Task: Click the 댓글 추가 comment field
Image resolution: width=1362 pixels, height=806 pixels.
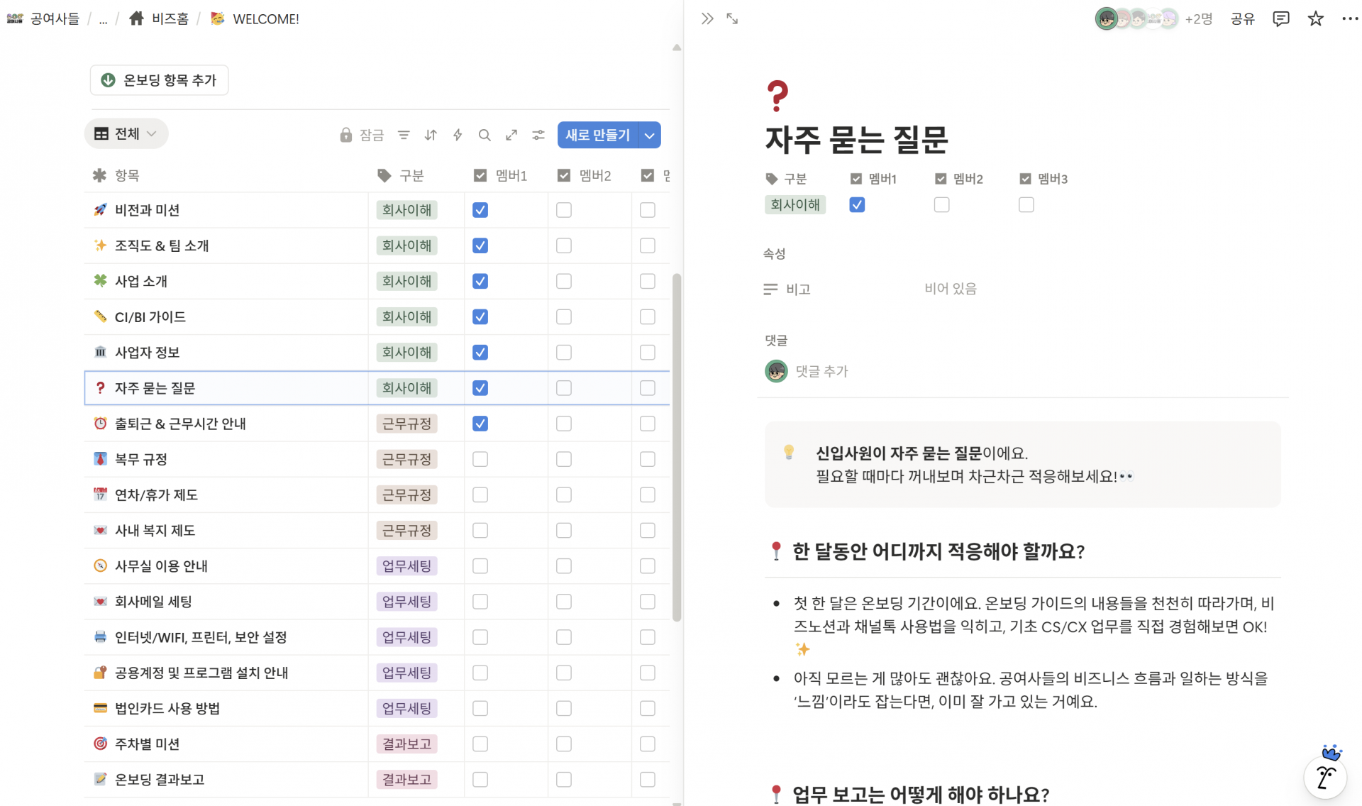Action: click(x=823, y=371)
